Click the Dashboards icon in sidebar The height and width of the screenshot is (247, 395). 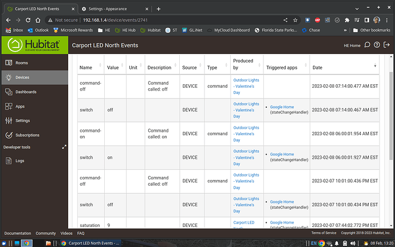click(9, 92)
